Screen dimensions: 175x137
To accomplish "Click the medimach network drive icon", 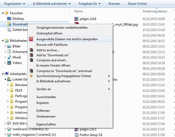I will click(x=9, y=129).
